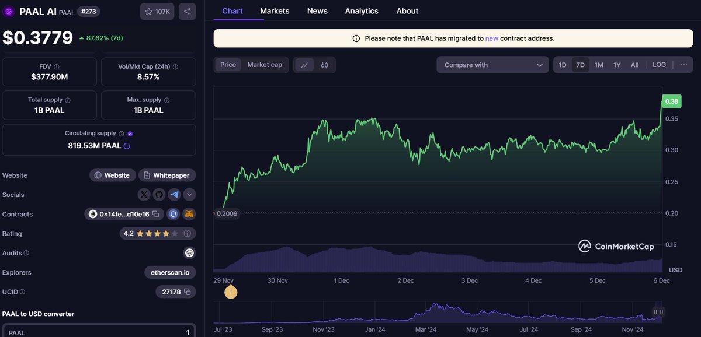Click the Audits info icon
The width and height of the screenshot is (701, 337).
click(x=26, y=253)
